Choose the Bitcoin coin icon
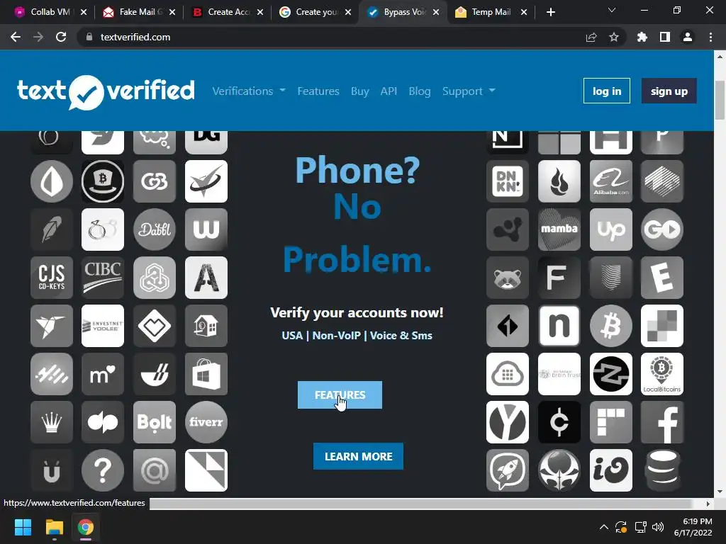This screenshot has width=726, height=544. (611, 326)
